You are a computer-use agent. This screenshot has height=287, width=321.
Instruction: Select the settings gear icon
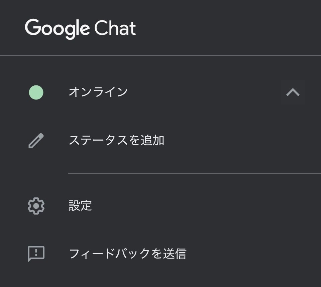click(36, 206)
